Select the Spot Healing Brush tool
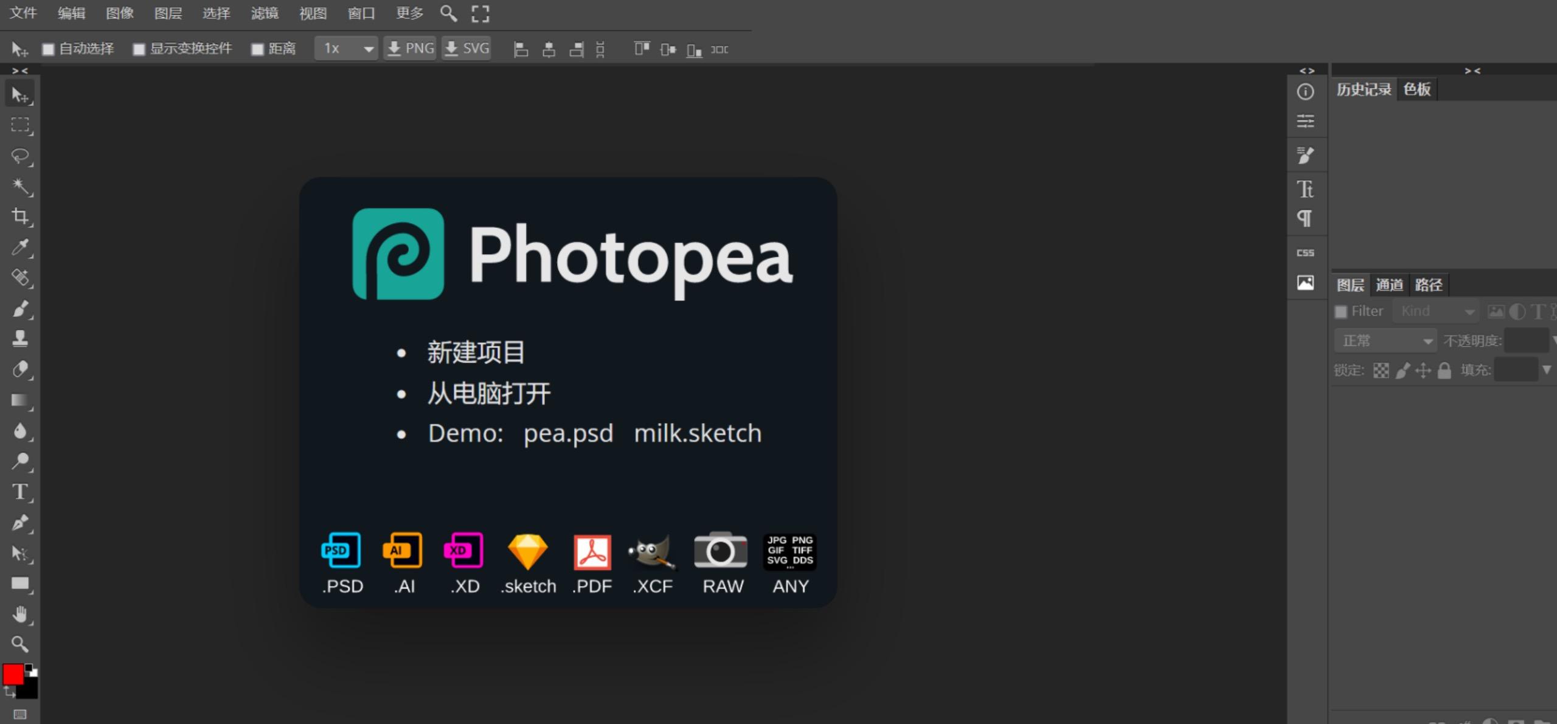1557x724 pixels. point(20,278)
